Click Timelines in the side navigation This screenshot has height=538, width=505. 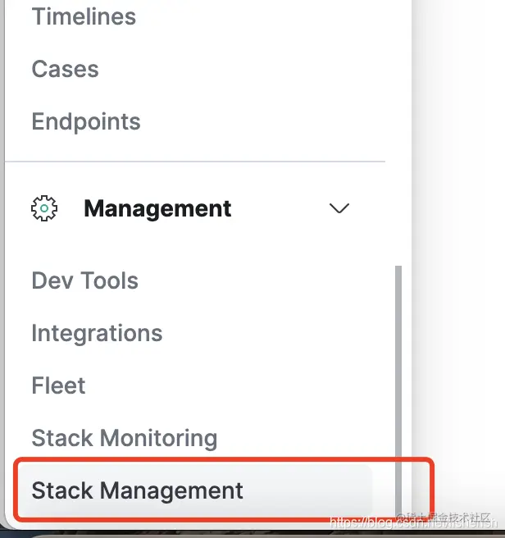[x=84, y=16]
